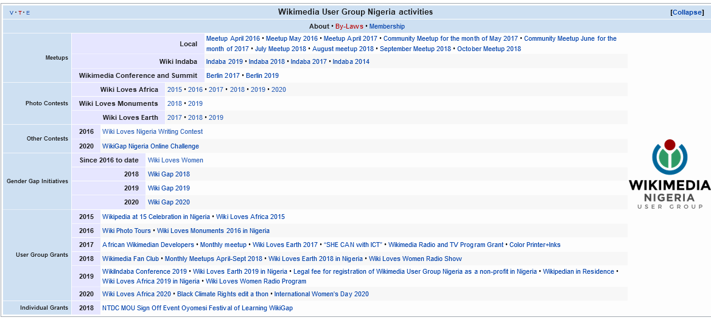Open the Wikipedian in Residence link

click(578, 271)
